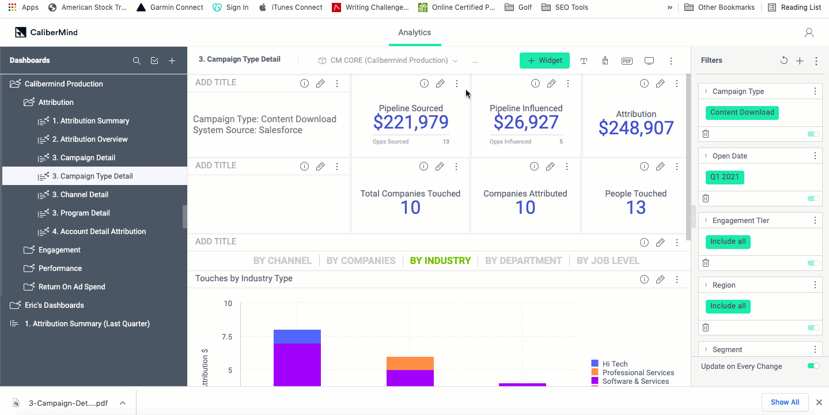Open the Other Bookmarks folder

click(720, 7)
